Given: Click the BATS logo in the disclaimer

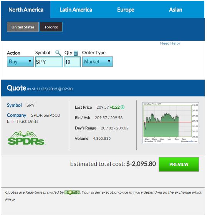Looking at the screenshot, I should click(72, 192).
